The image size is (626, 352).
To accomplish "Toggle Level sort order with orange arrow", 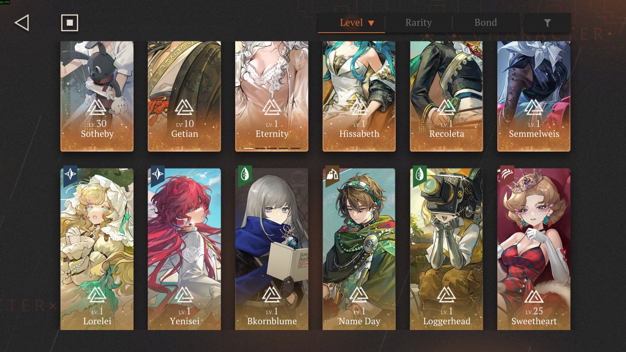I will tap(371, 23).
